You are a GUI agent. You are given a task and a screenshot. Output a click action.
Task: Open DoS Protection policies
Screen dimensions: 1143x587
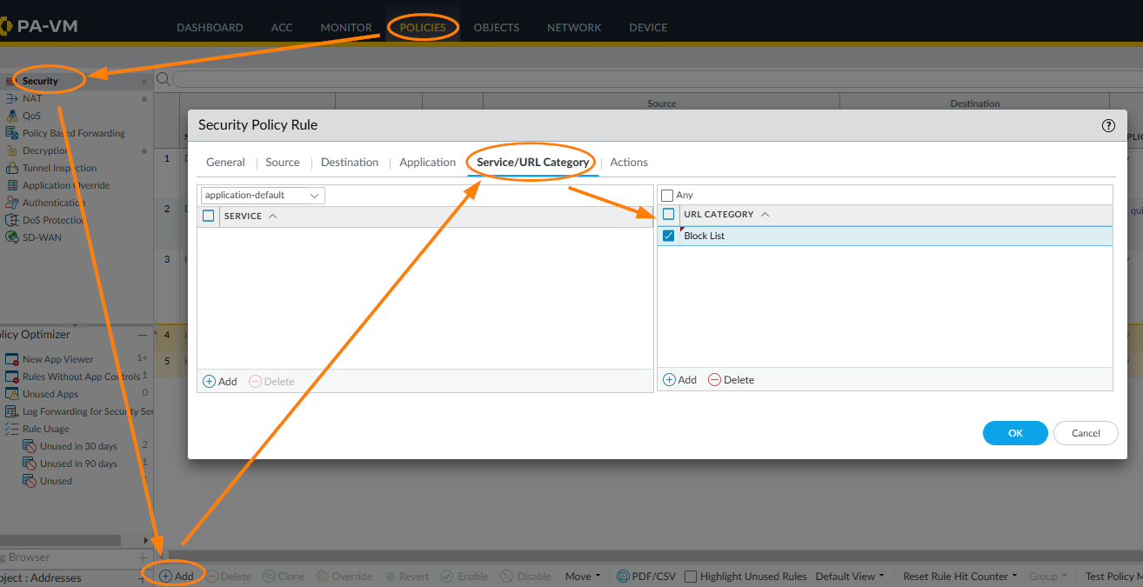[x=53, y=220]
